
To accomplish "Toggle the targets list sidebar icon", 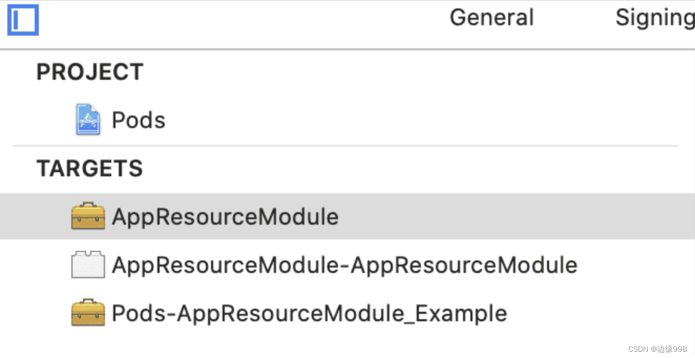I will [23, 20].
